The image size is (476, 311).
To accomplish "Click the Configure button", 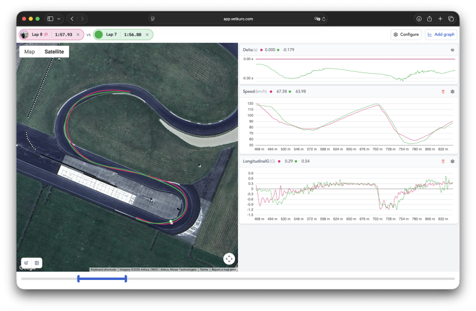I will point(406,35).
